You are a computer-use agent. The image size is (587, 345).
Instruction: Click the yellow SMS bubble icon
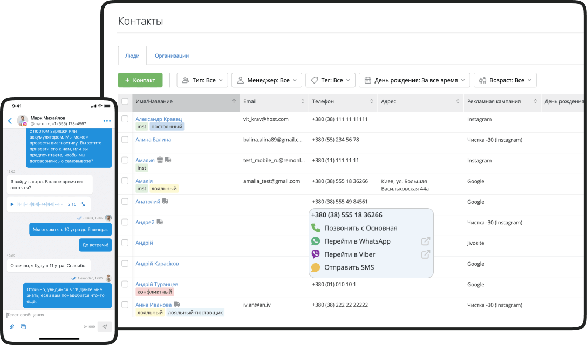315,267
